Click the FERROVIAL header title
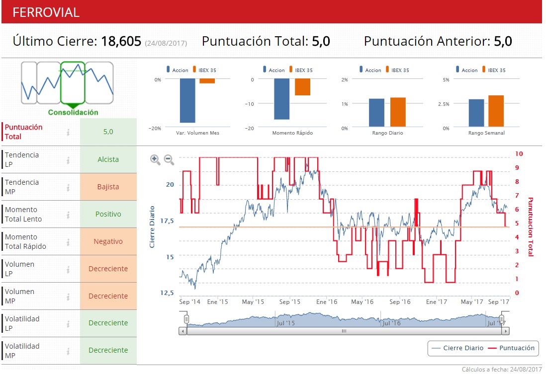 [46, 12]
